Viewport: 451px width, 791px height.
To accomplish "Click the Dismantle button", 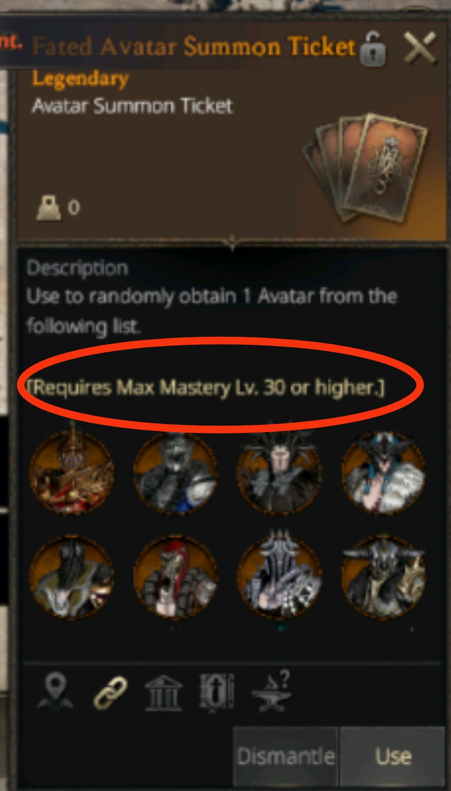I will click(x=285, y=756).
